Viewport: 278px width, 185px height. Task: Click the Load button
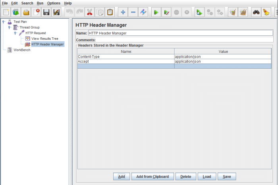point(207,177)
